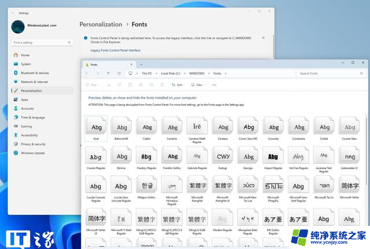Click the Paste icon in Explorer toolbar
The height and width of the screenshot is (249, 370).
point(130,85)
